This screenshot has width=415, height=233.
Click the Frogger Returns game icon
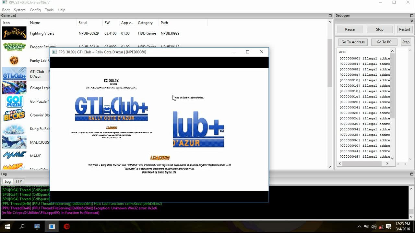pos(14,47)
